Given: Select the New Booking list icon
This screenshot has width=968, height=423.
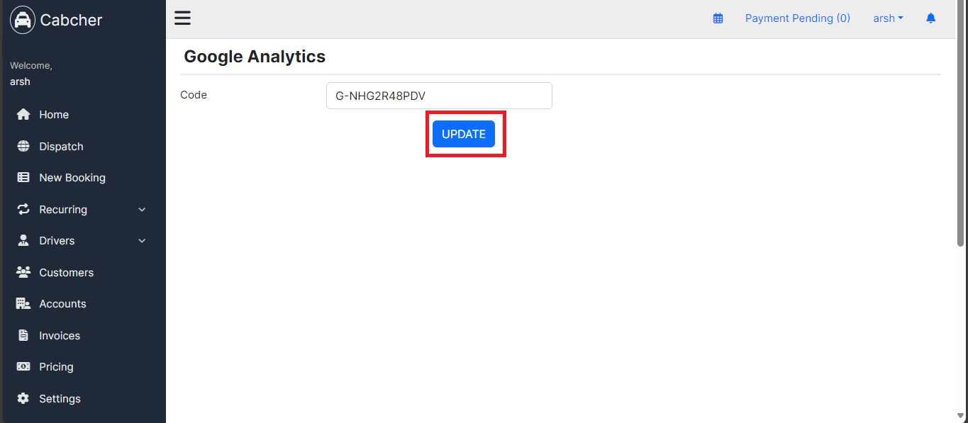Looking at the screenshot, I should tap(23, 178).
